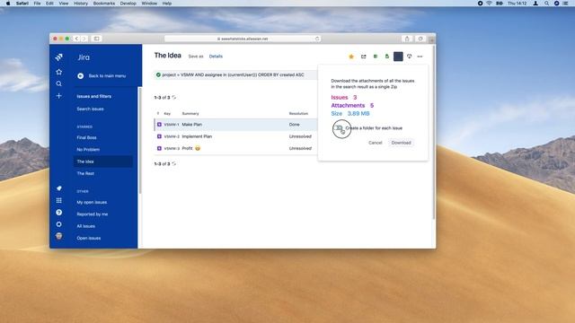
Task: Click the issue type icon for VSMW-3
Action: coord(159,148)
